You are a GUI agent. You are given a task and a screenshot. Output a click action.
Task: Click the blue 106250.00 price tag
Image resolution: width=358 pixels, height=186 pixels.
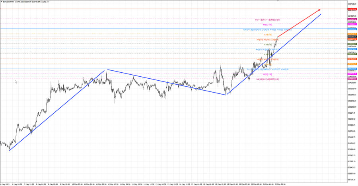pos(352,68)
